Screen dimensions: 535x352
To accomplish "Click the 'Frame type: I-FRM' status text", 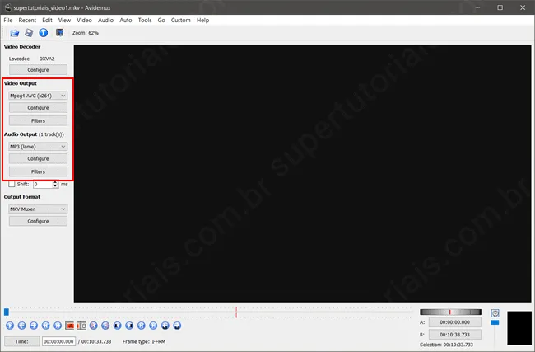I will [144, 341].
